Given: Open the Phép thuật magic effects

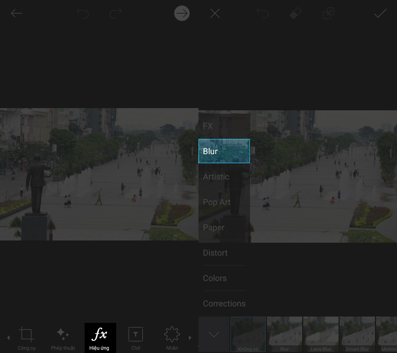Looking at the screenshot, I should [63, 338].
